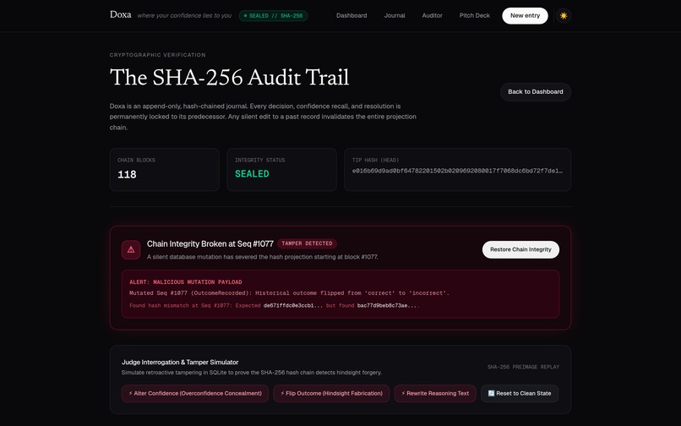Image resolution: width=681 pixels, height=426 pixels.
Task: Reset to Clean State
Action: [x=520, y=393]
